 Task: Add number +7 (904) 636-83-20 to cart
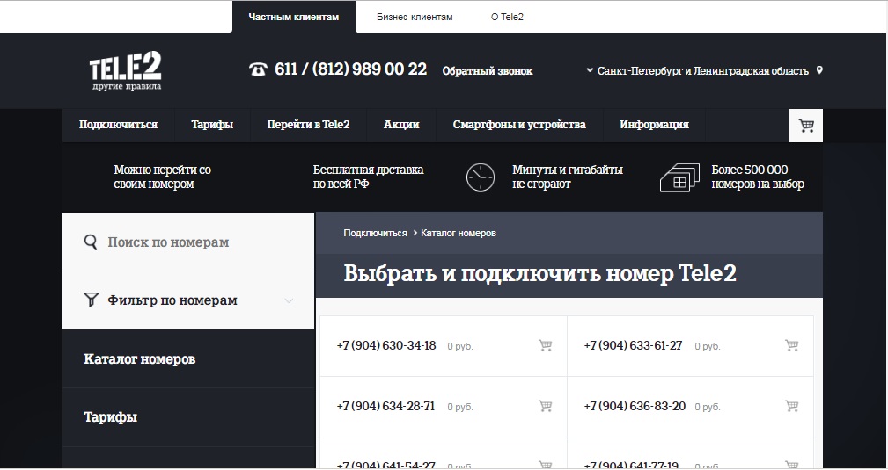click(x=792, y=406)
